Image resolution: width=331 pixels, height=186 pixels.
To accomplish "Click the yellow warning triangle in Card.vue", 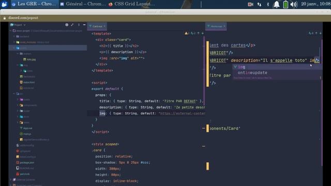I will coord(187,33).
